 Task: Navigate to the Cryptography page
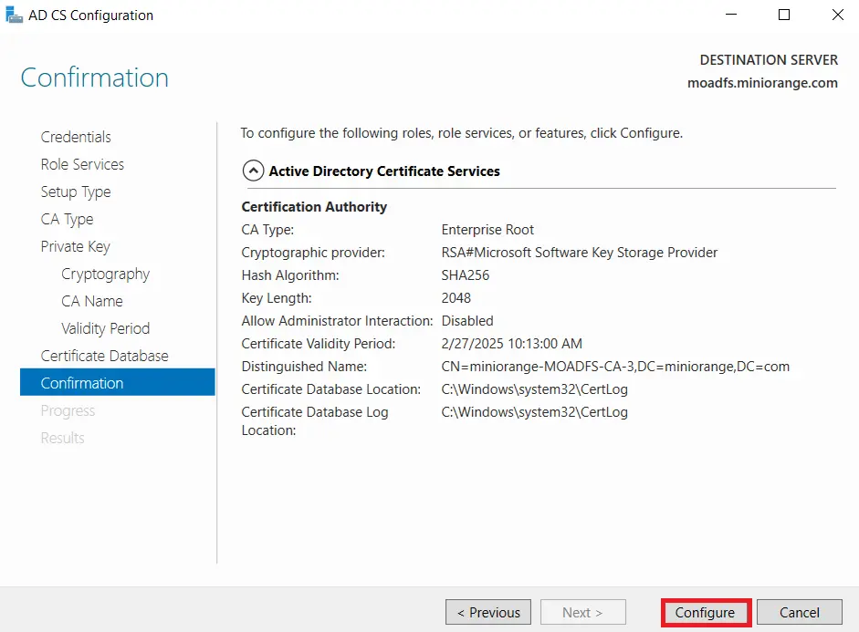[106, 274]
